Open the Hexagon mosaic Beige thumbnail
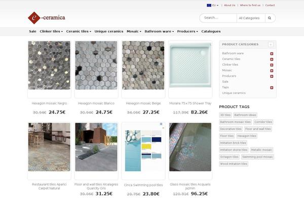 143,65
